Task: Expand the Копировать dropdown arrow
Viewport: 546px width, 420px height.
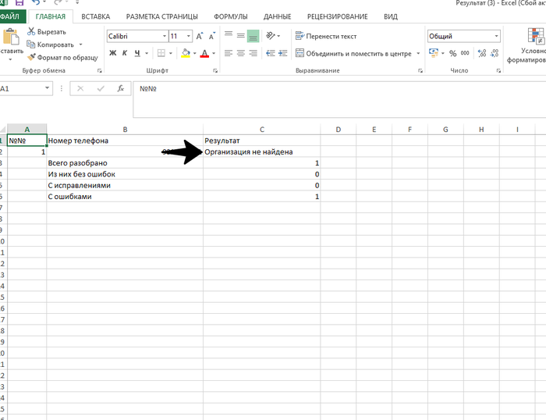Action: tap(80, 44)
